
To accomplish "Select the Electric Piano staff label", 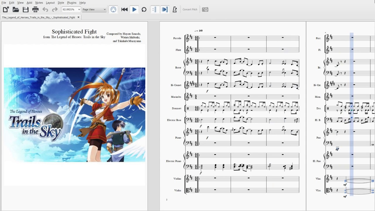I will click(174, 161).
